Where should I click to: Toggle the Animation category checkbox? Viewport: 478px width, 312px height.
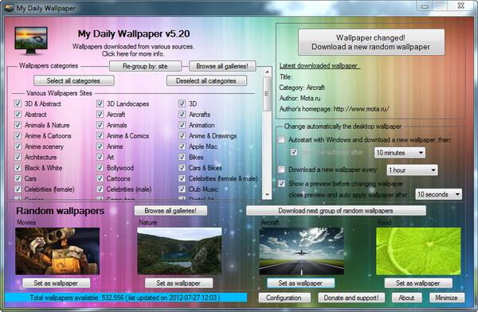tap(182, 125)
